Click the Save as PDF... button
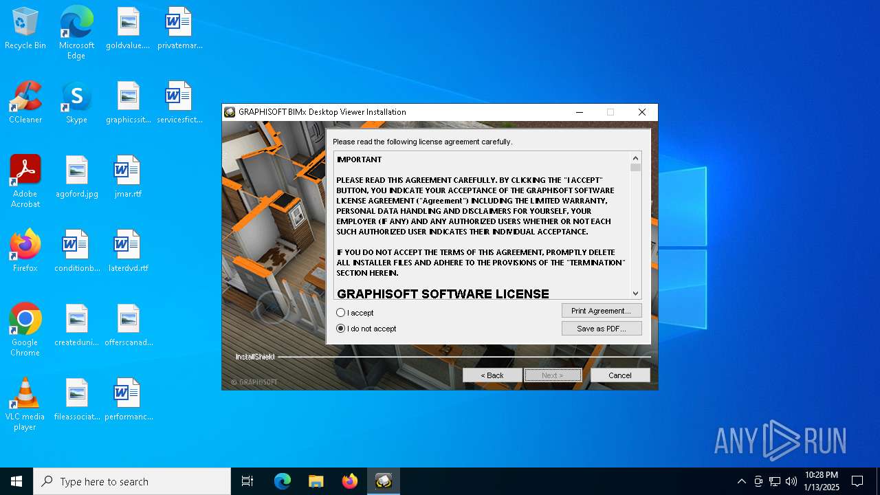The image size is (880, 495). click(x=601, y=329)
